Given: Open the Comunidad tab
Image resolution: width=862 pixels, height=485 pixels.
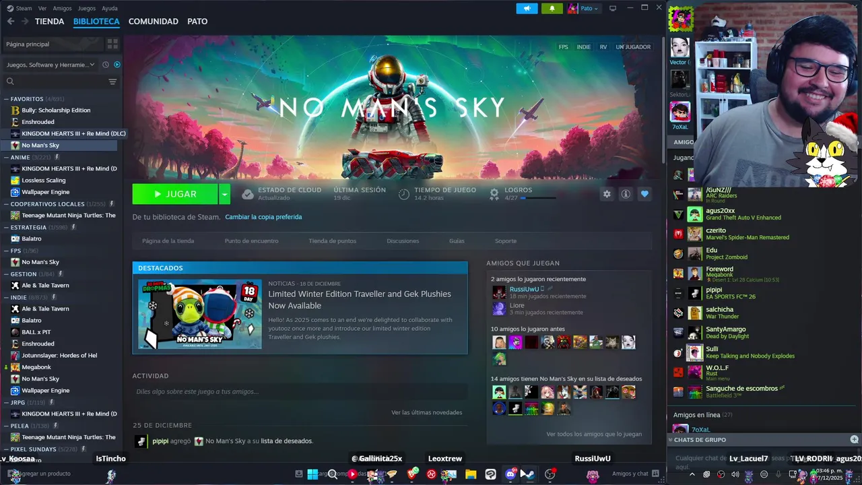Looking at the screenshot, I should (x=154, y=22).
